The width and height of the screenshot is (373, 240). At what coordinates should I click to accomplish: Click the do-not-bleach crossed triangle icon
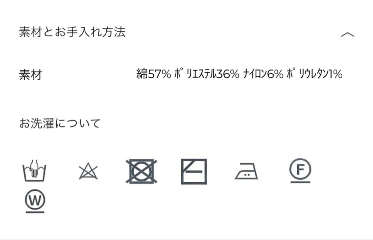pos(88,171)
